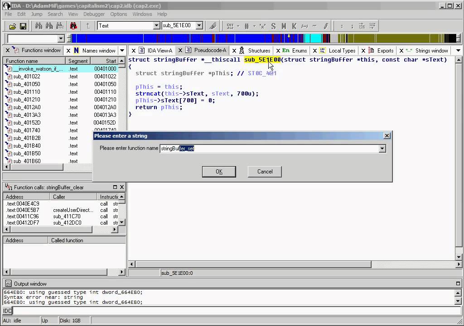
Task: Maximize the Function calls panel
Action: click(115, 187)
